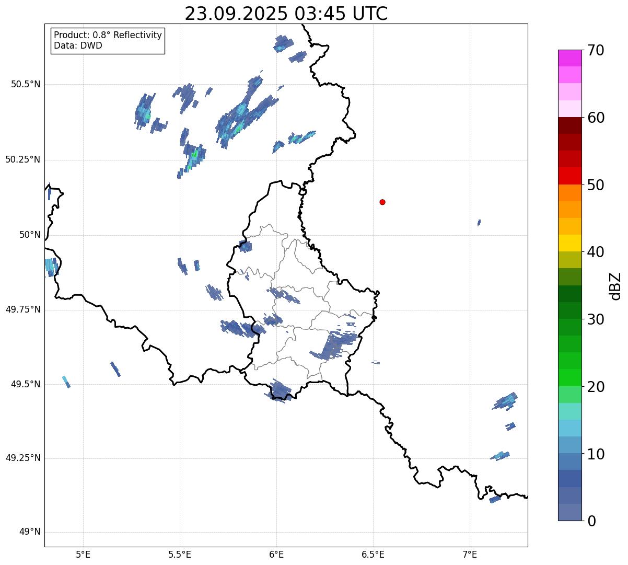Click the 49.75°N latitude label

click(x=23, y=309)
